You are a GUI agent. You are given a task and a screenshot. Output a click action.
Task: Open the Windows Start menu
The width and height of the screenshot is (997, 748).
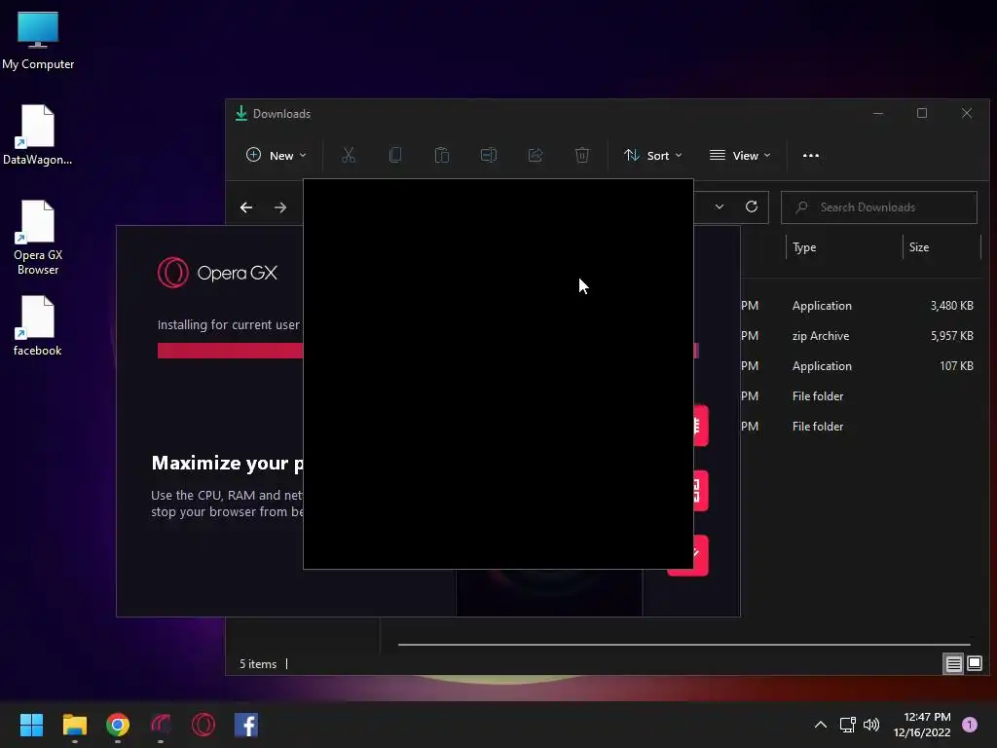pos(31,725)
